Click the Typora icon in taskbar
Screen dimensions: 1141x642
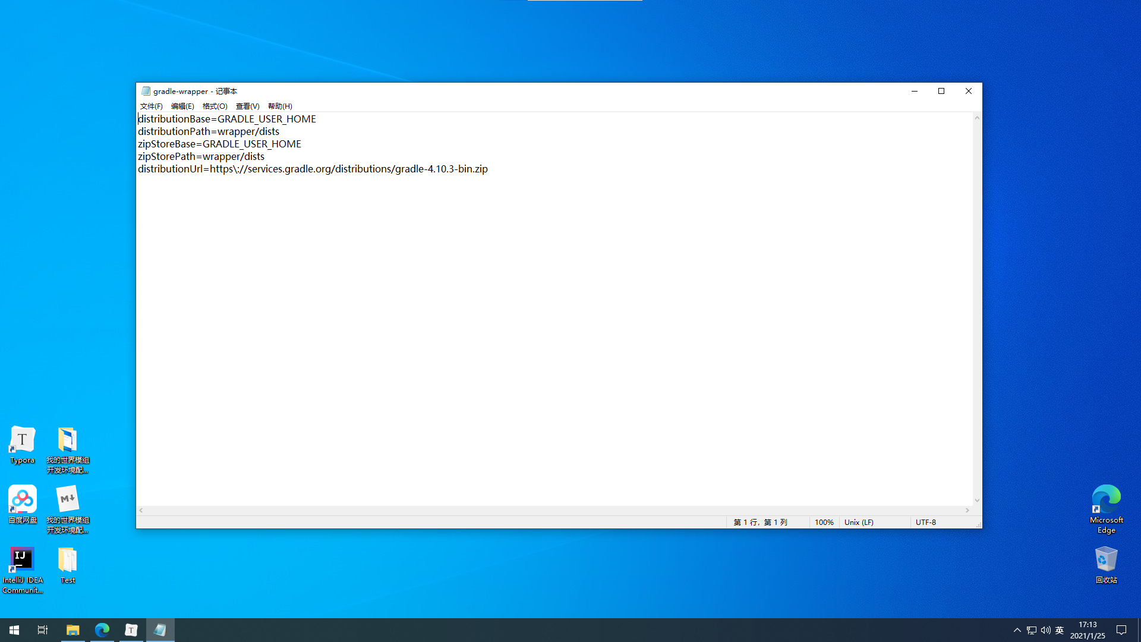pyautogui.click(x=131, y=630)
